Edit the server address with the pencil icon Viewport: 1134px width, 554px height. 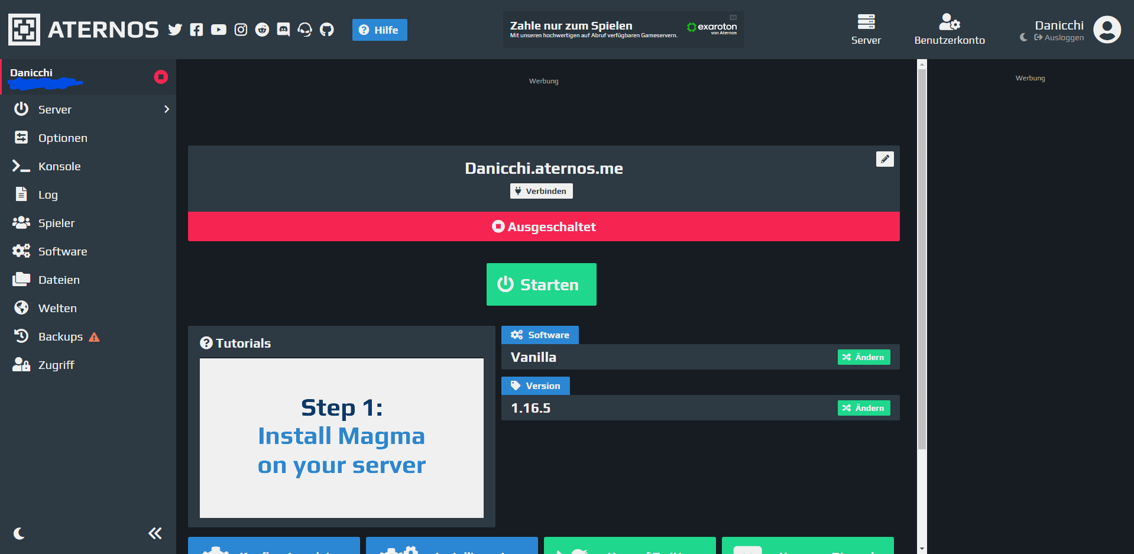pyautogui.click(x=884, y=159)
